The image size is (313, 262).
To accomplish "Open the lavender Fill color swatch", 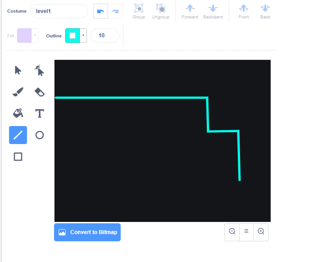I will [x=24, y=36].
